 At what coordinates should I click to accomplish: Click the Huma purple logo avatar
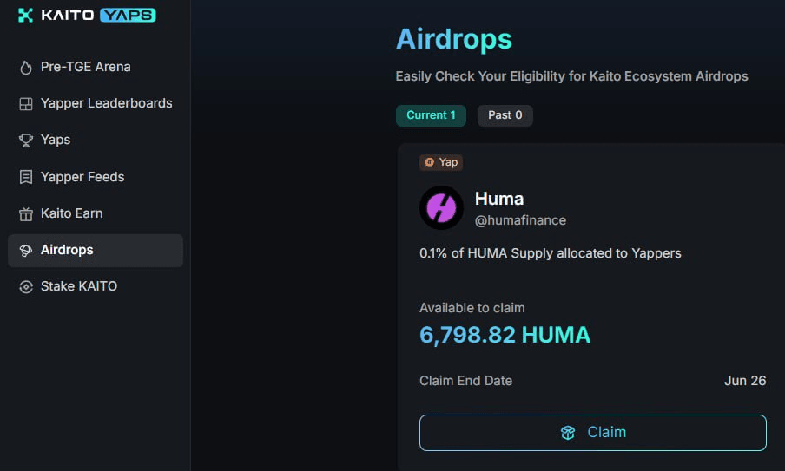coord(441,208)
